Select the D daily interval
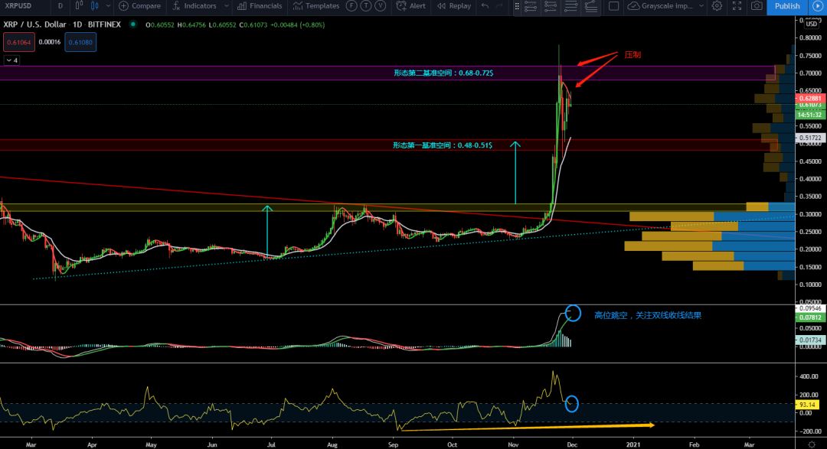827x449 pixels. 59,6
